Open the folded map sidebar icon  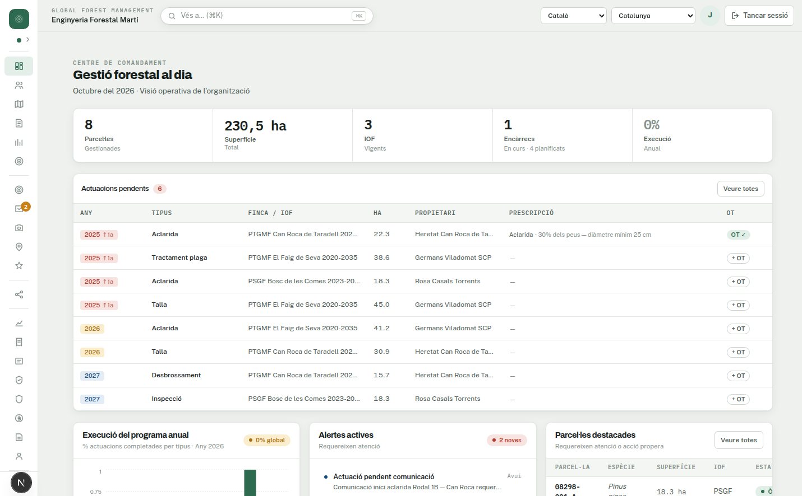[x=19, y=104]
